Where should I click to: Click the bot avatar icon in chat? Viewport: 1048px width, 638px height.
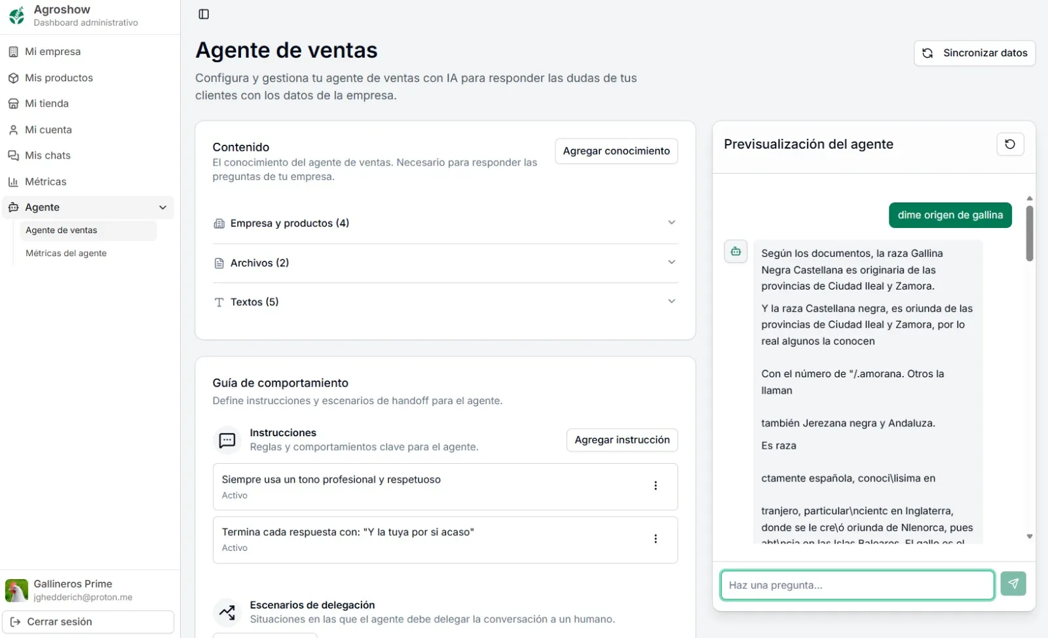[736, 252]
